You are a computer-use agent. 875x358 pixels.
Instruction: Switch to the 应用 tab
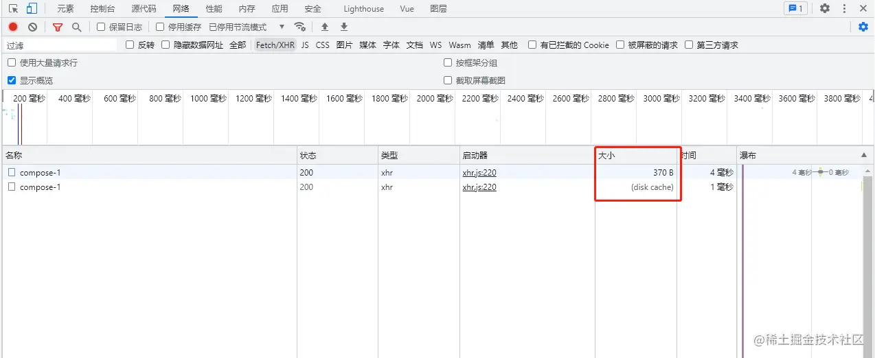(x=280, y=9)
